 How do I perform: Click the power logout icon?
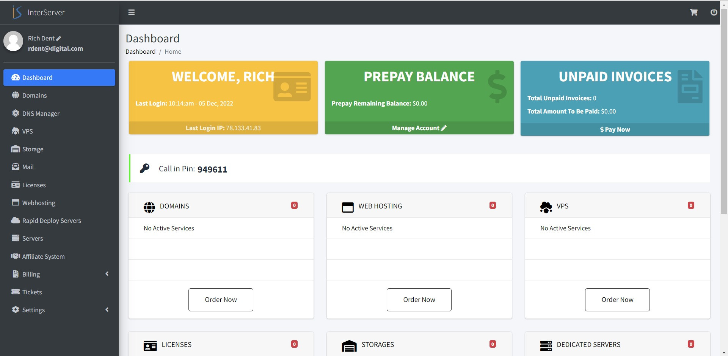(x=714, y=12)
